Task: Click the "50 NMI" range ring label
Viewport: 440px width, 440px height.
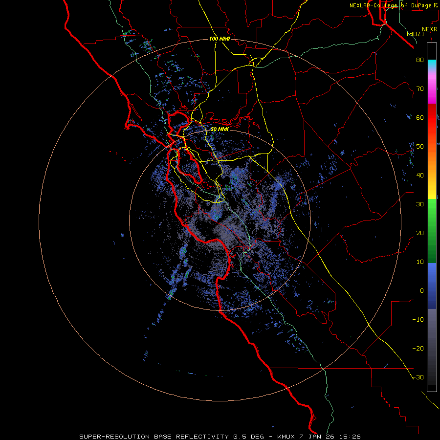Action: click(220, 130)
